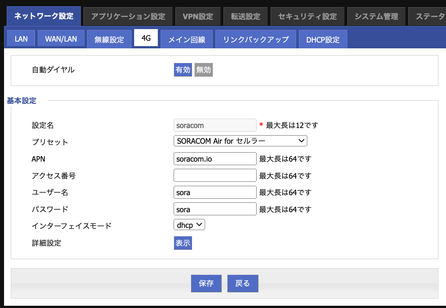The width and height of the screenshot is (446, 308).
Task: Select the WAN/LAN sub-tab
Action: click(x=61, y=38)
